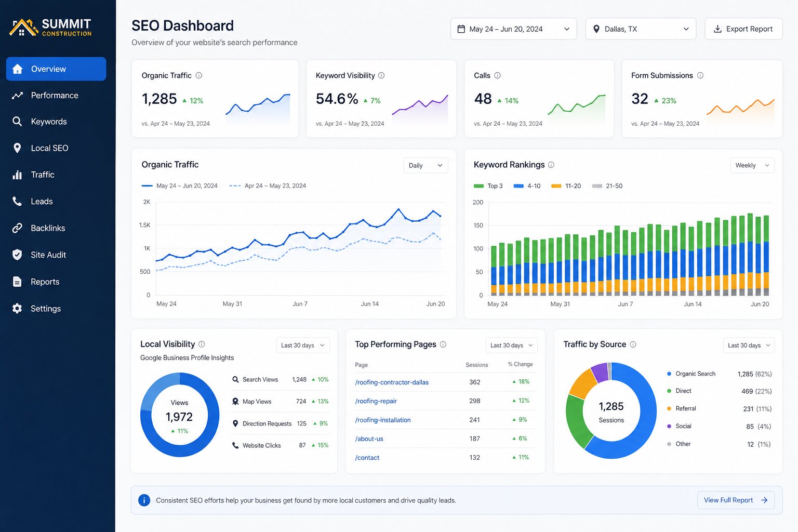Click the Backlinks chain icon
798x532 pixels.
coord(17,228)
